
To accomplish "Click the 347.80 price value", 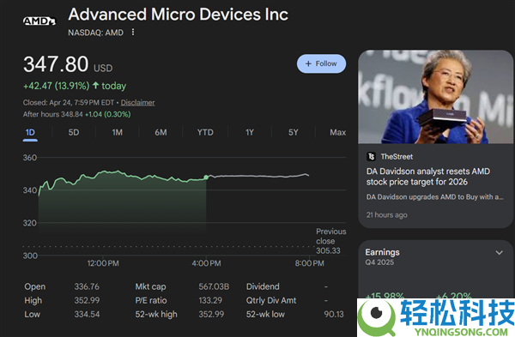I will click(x=56, y=64).
